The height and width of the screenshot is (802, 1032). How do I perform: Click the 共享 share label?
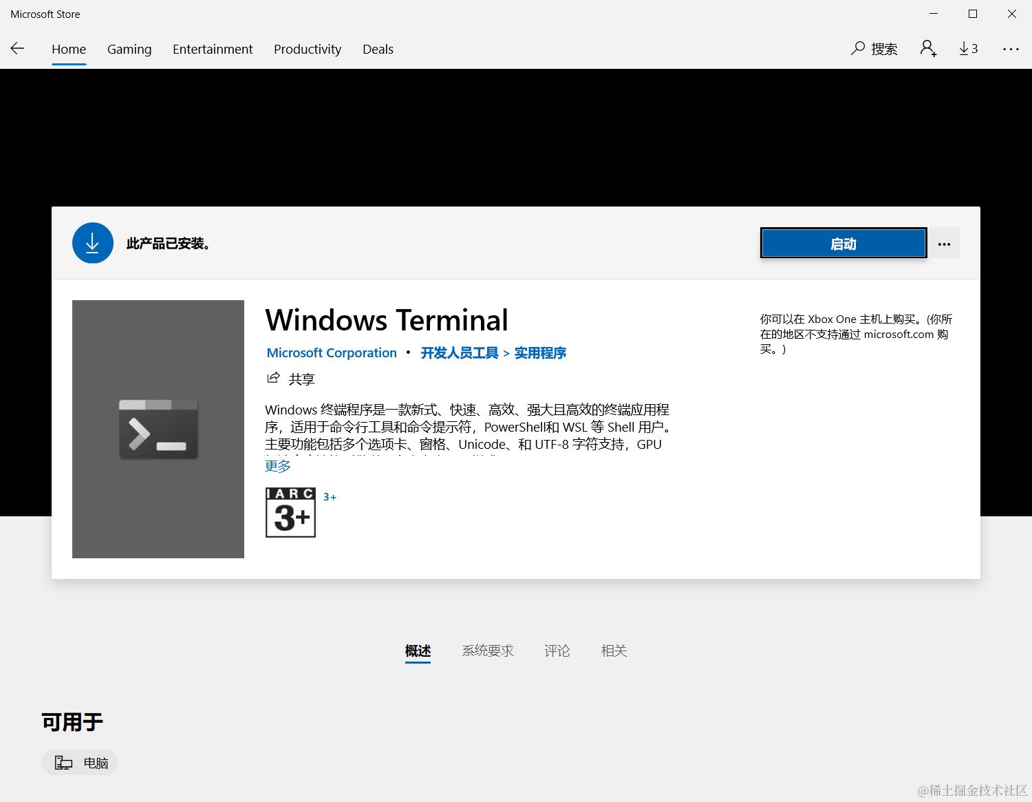(301, 379)
